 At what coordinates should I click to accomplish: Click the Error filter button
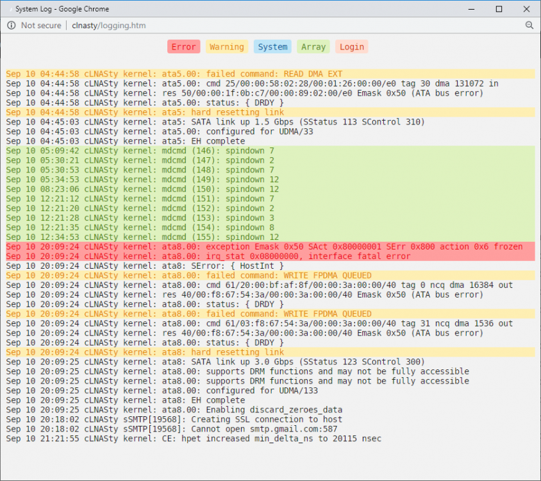pos(183,47)
